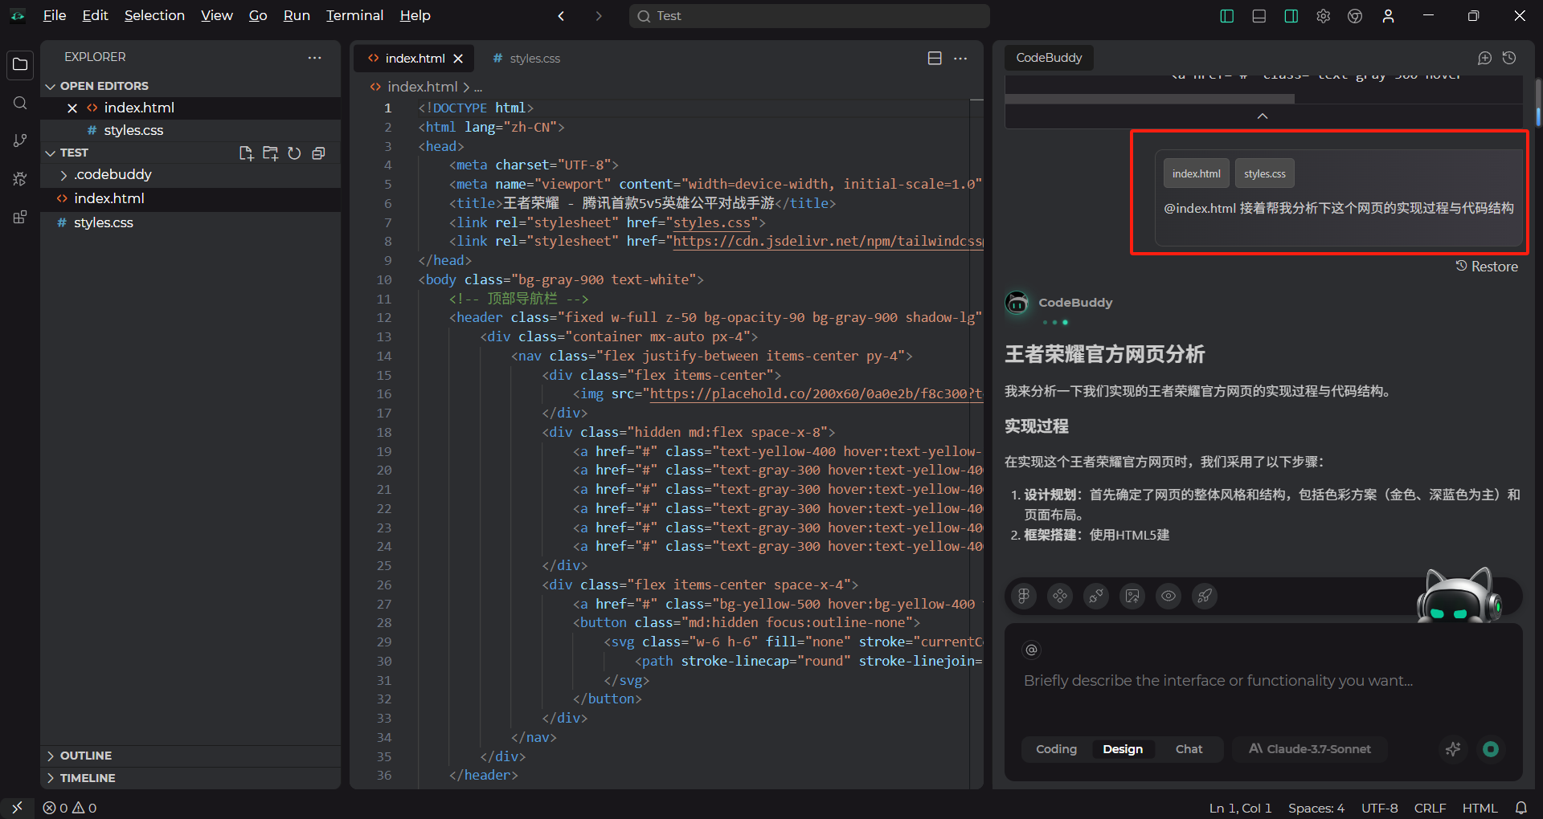The width and height of the screenshot is (1543, 819).
Task: Switch CodeBuddy mode to Coding
Action: (1056, 749)
